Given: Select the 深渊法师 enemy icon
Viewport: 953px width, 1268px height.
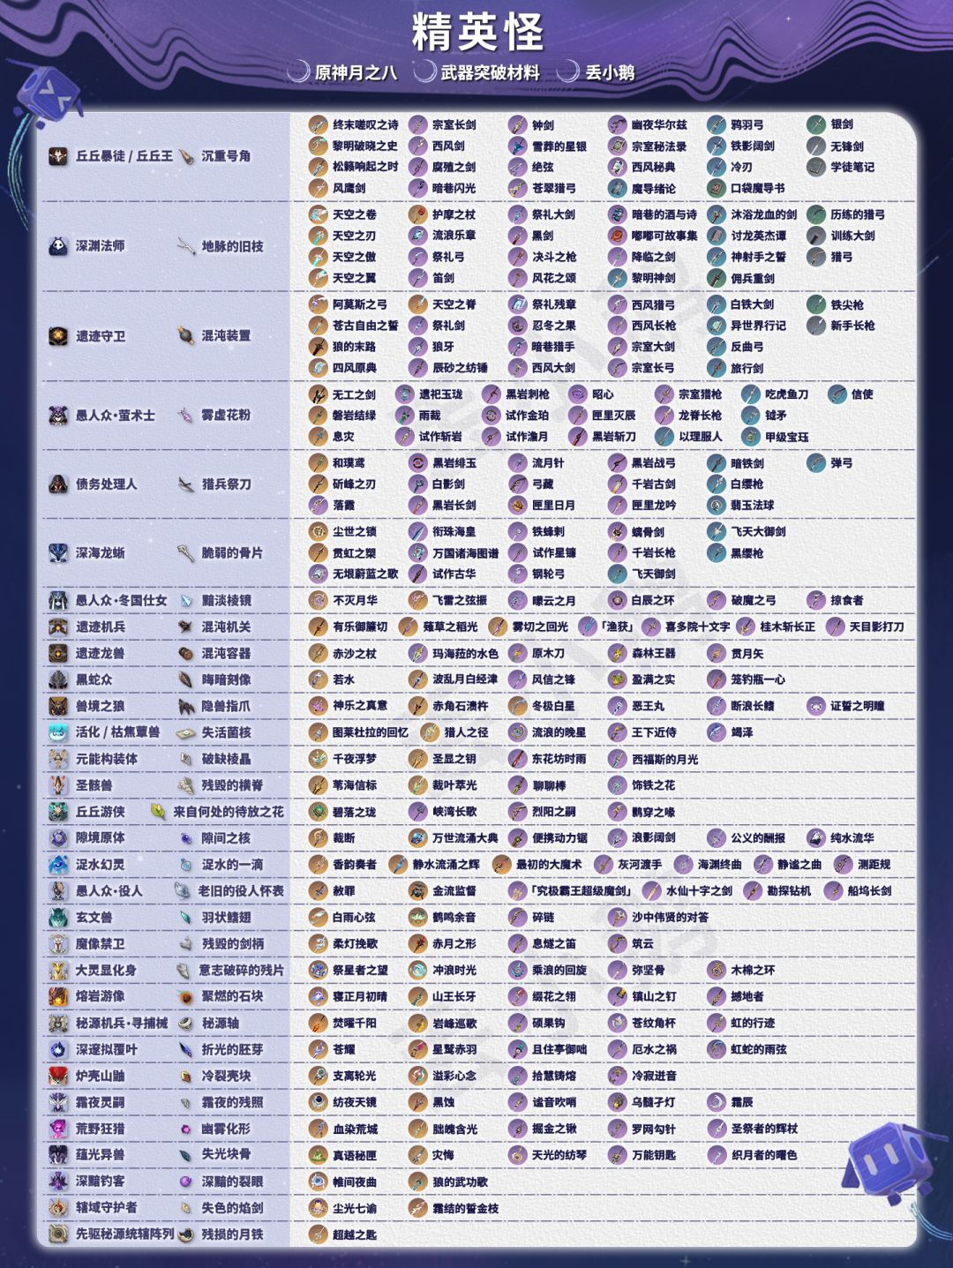Looking at the screenshot, I should pyautogui.click(x=58, y=246).
